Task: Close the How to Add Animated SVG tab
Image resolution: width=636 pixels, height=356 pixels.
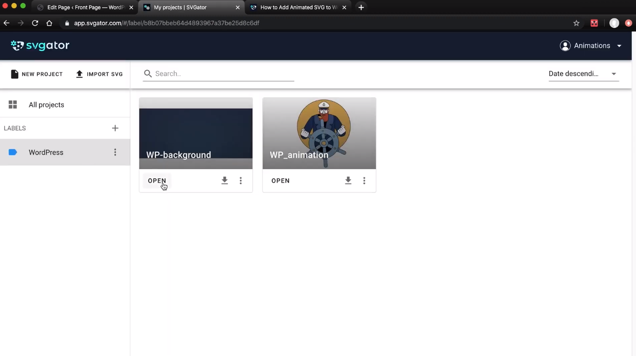Action: (x=344, y=8)
